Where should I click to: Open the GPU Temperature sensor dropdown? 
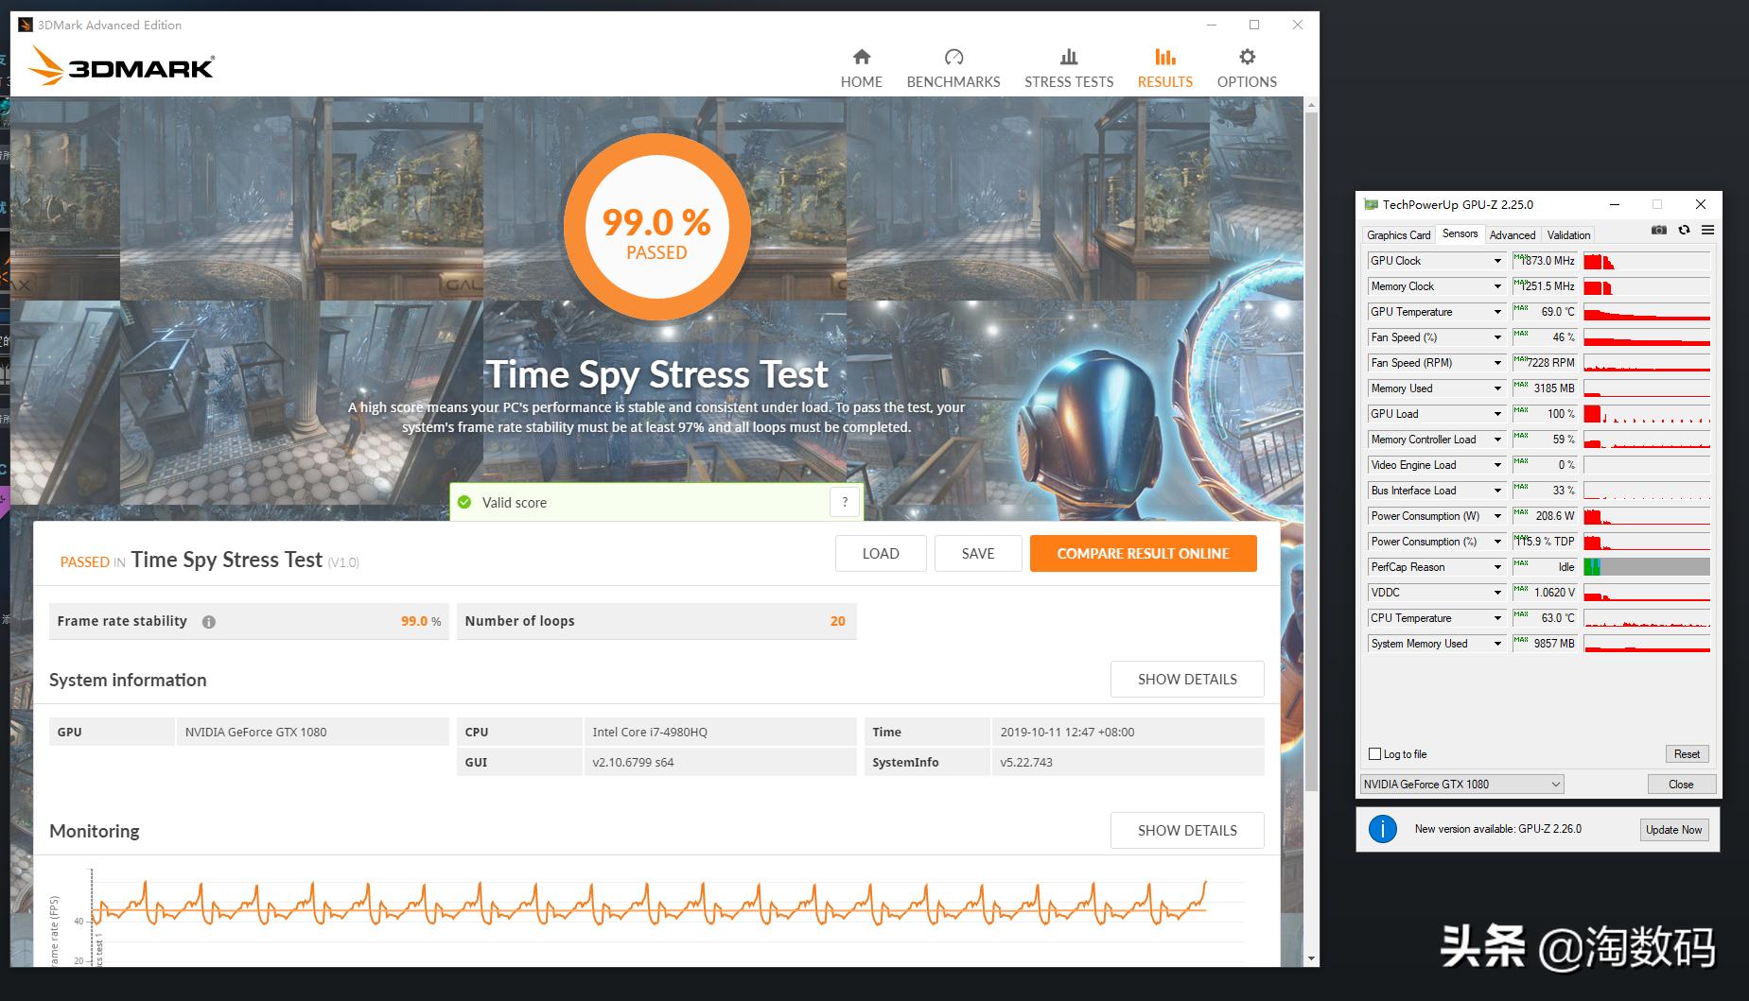[x=1497, y=312]
